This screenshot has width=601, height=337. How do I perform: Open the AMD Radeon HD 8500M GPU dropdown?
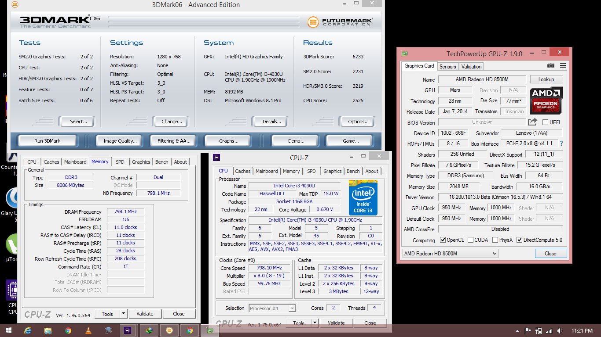click(x=450, y=253)
